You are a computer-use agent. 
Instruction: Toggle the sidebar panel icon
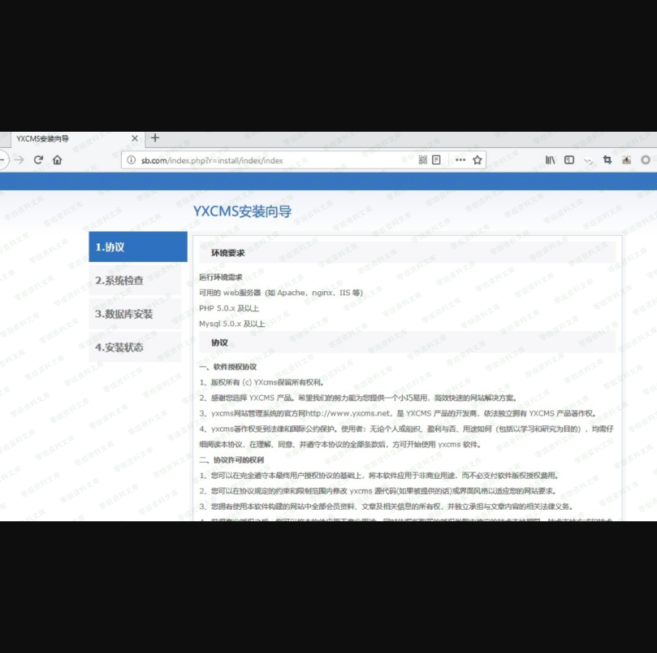coord(569,160)
